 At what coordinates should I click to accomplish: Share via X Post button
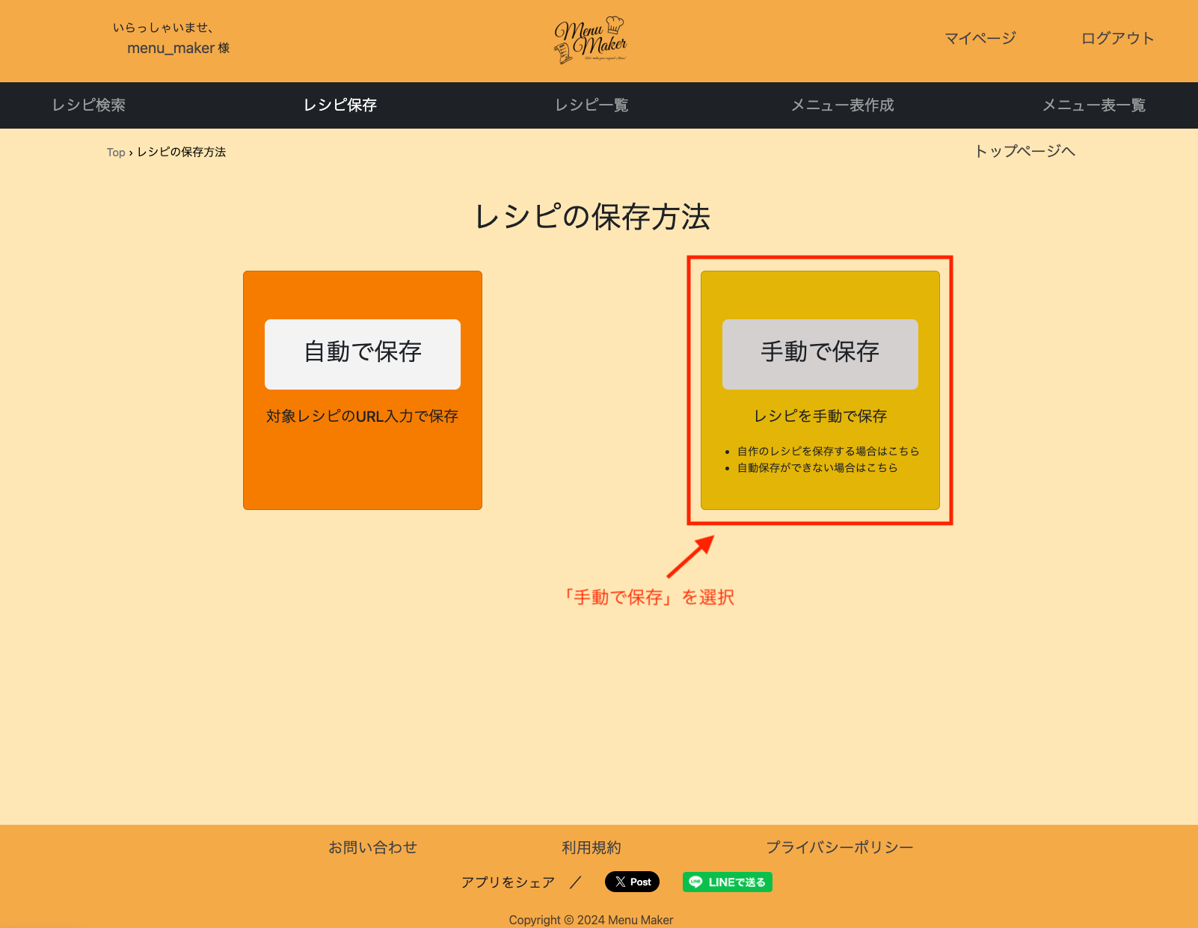[632, 882]
